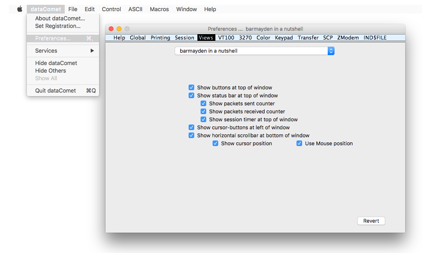Choose Hide Others menu entry

click(x=63, y=71)
